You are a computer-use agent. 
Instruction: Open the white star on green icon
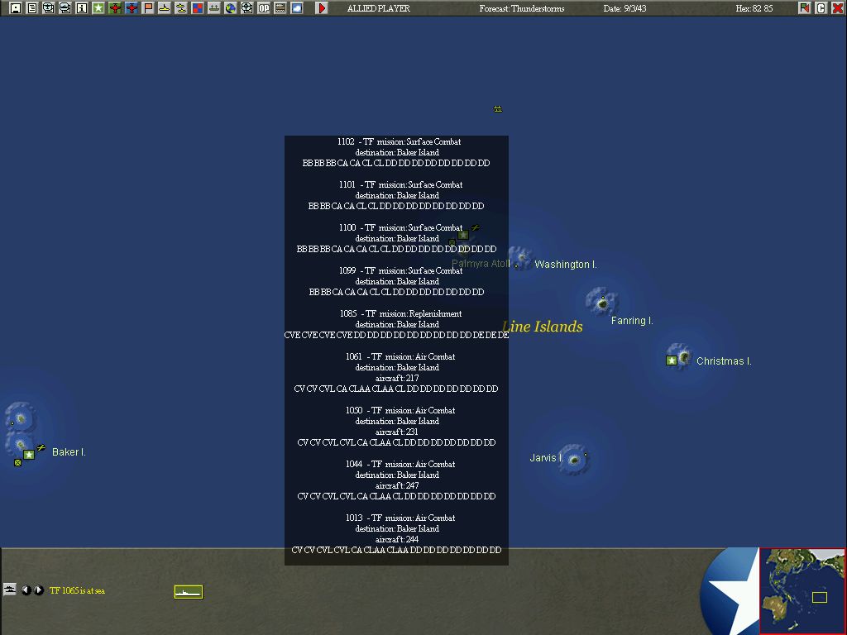(98, 8)
